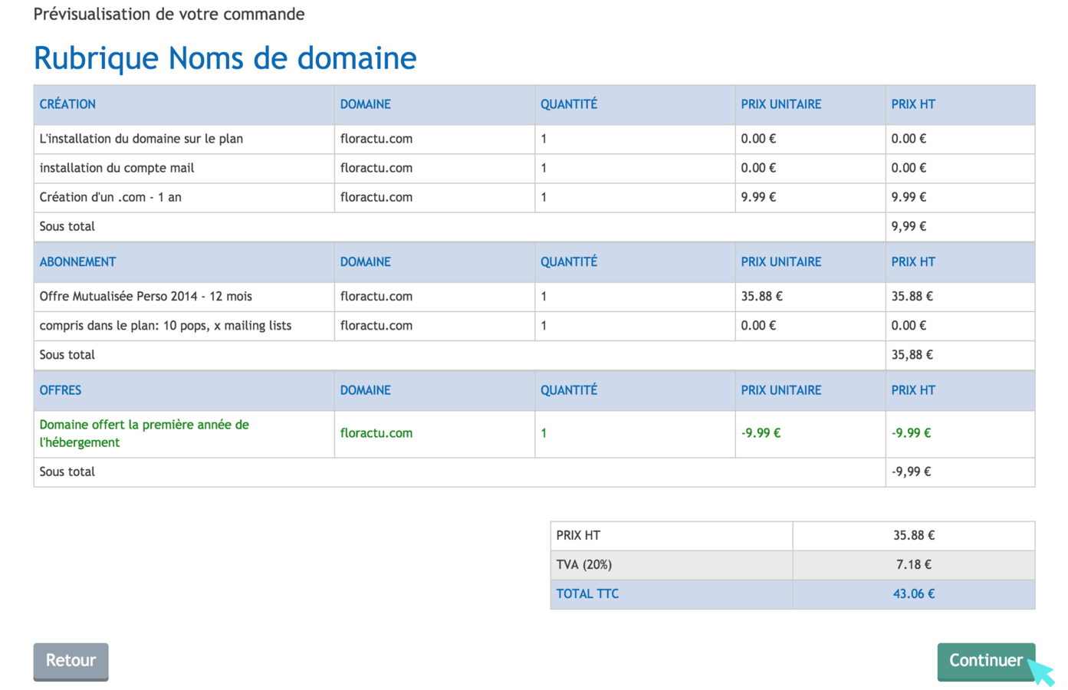Click the ABONNEMENT section header
Image resolution: width=1068 pixels, height=690 pixels.
[77, 262]
